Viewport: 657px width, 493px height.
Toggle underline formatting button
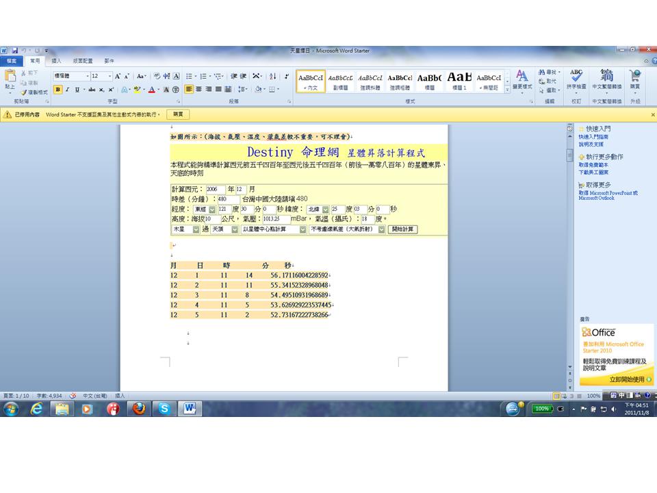point(76,89)
